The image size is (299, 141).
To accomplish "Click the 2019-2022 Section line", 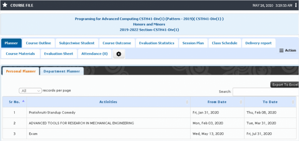I will [149, 30].
